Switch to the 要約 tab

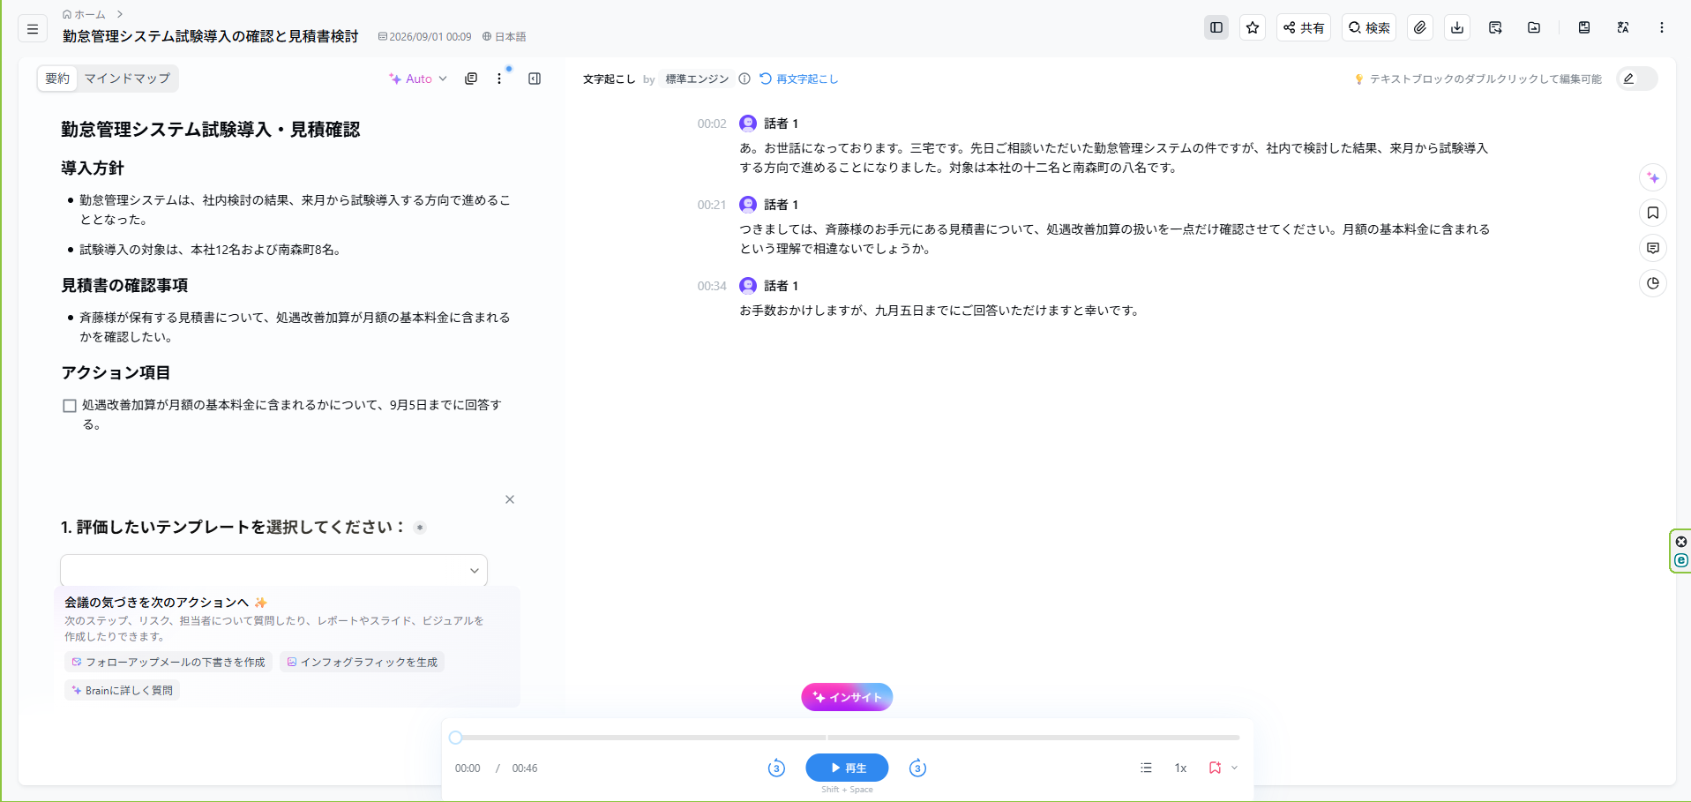pos(57,79)
